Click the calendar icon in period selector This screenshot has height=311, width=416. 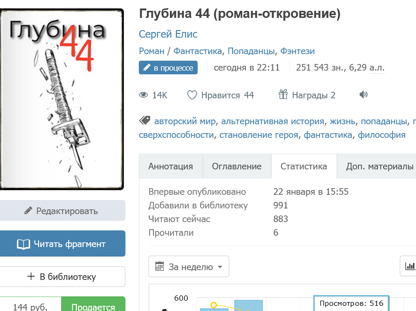(160, 266)
